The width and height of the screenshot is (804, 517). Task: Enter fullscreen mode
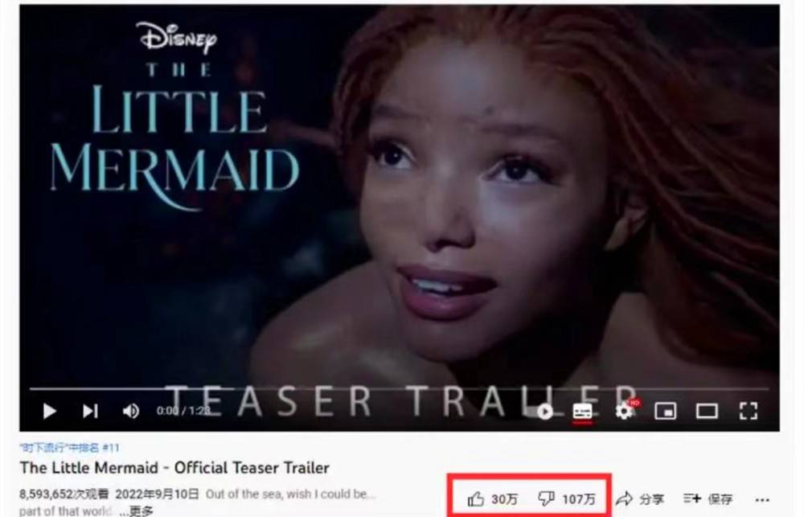(x=748, y=411)
